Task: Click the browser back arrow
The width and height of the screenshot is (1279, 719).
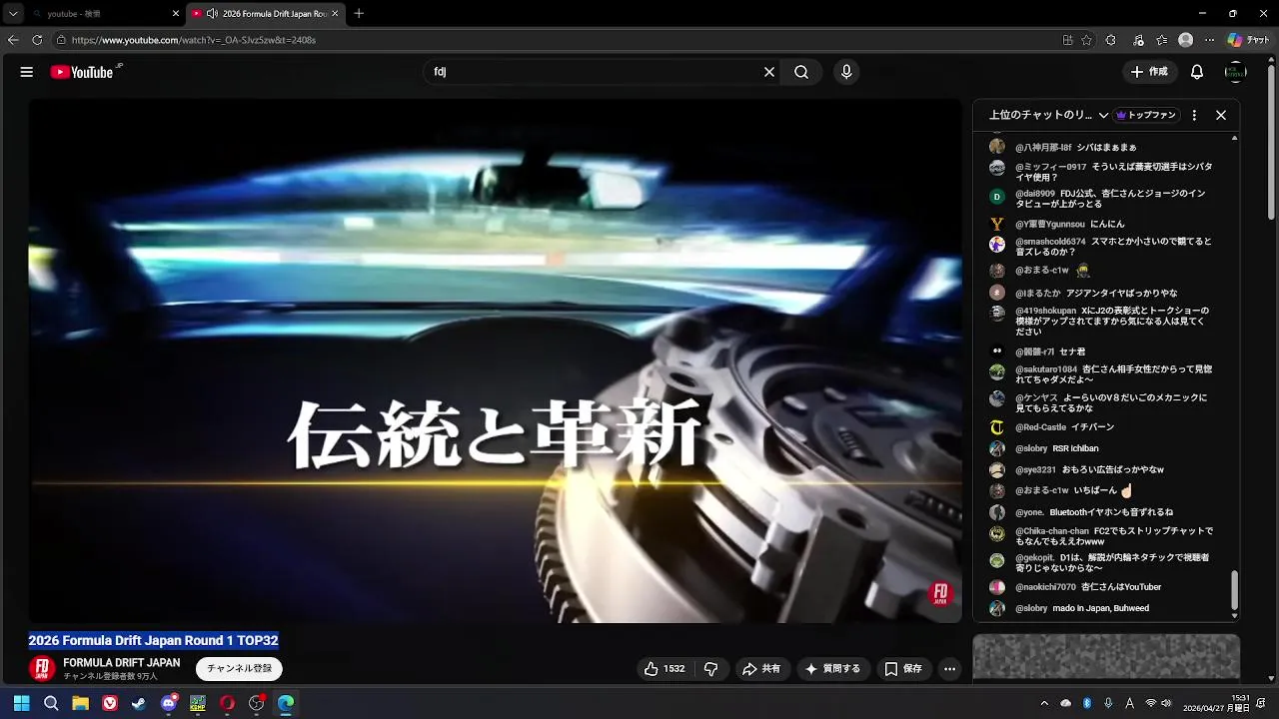Action: 13,40
